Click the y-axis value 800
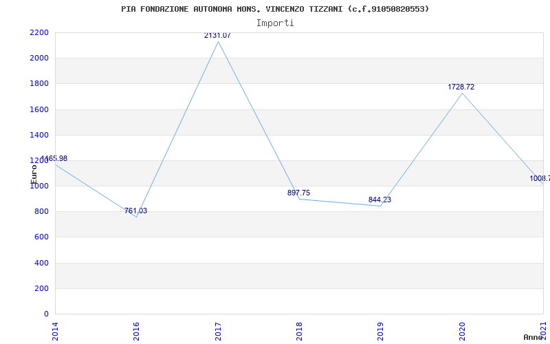 click(42, 212)
